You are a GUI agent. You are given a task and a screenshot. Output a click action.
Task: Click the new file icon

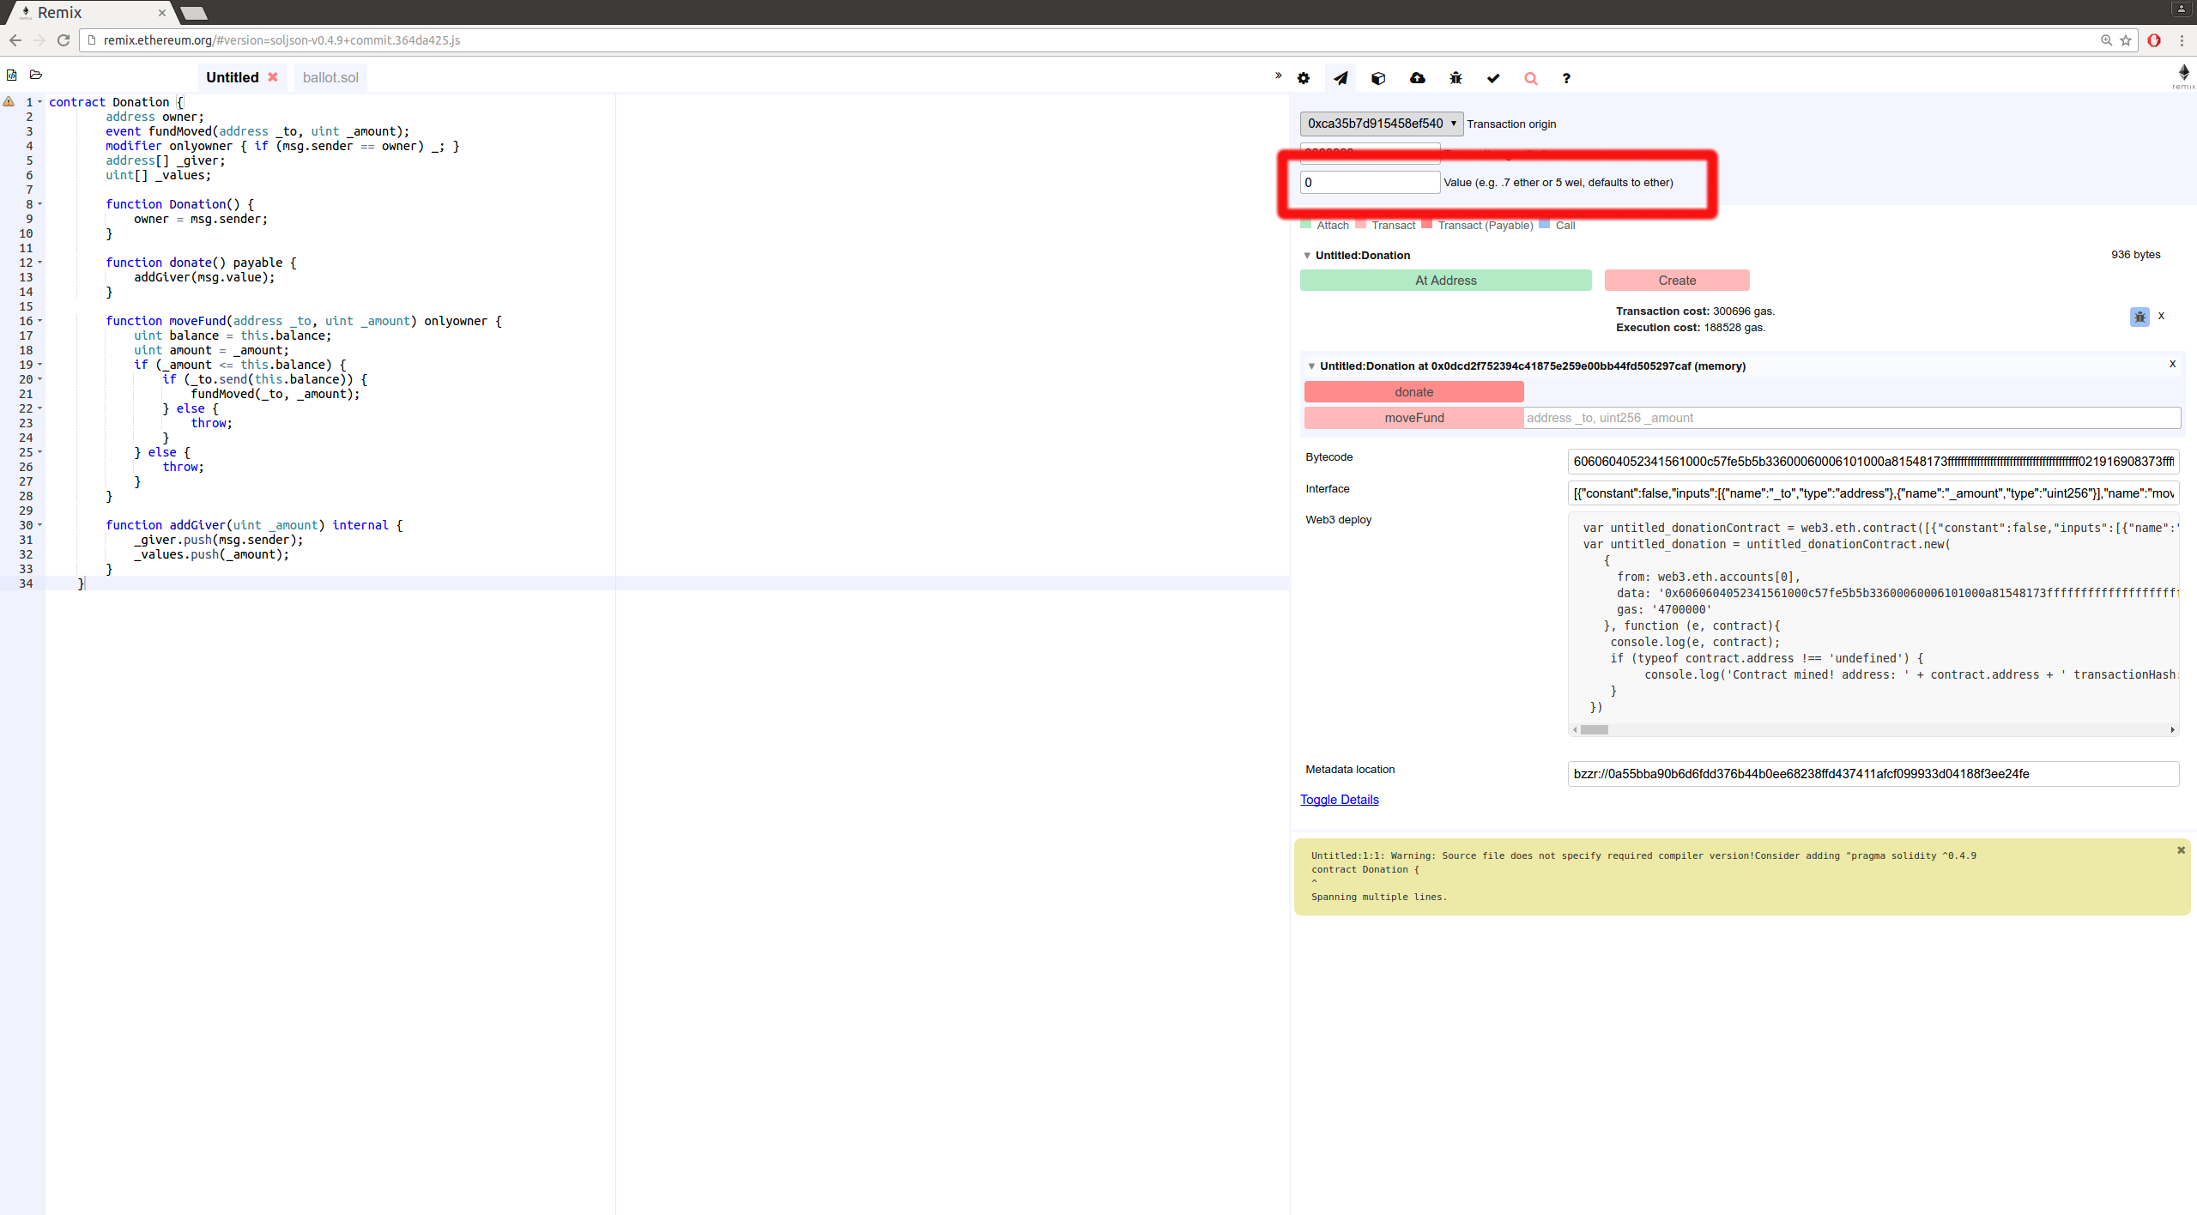(12, 76)
